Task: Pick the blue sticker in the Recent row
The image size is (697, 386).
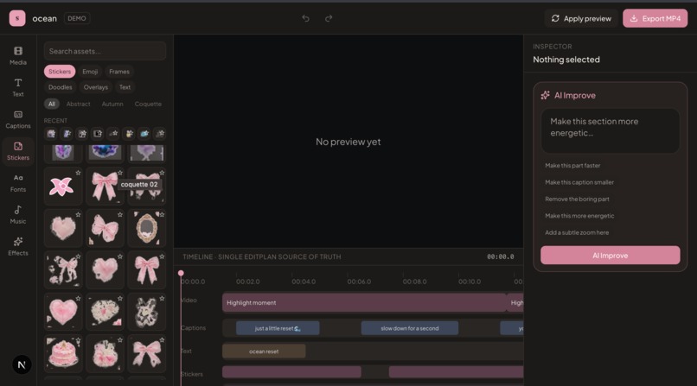Action: pos(144,134)
